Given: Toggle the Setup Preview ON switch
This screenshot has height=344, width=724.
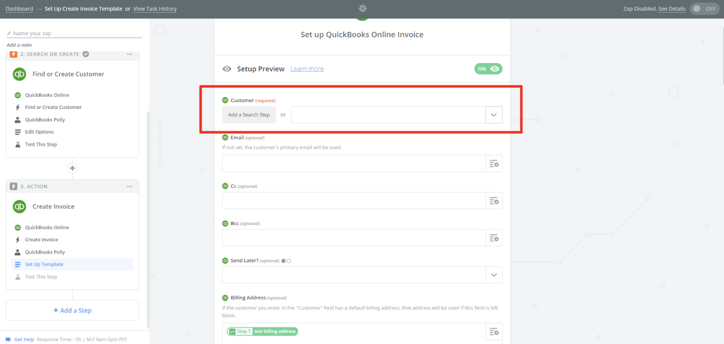Looking at the screenshot, I should tap(488, 69).
